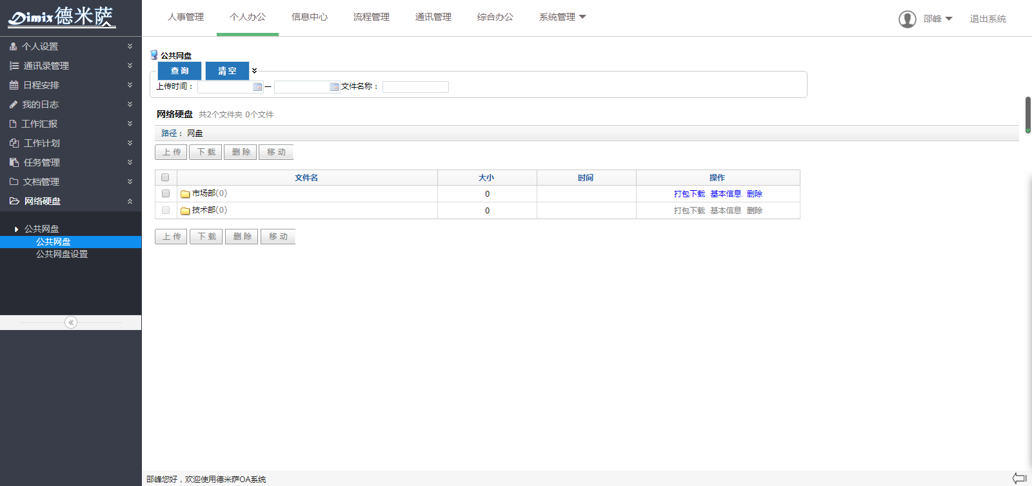The image size is (1032, 486).
Task: Click the 文档管理 folder icon
Action: pyautogui.click(x=14, y=182)
